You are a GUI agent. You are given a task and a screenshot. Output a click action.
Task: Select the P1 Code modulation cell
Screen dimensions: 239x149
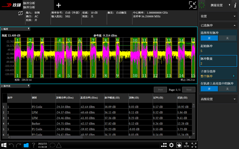[43, 129]
